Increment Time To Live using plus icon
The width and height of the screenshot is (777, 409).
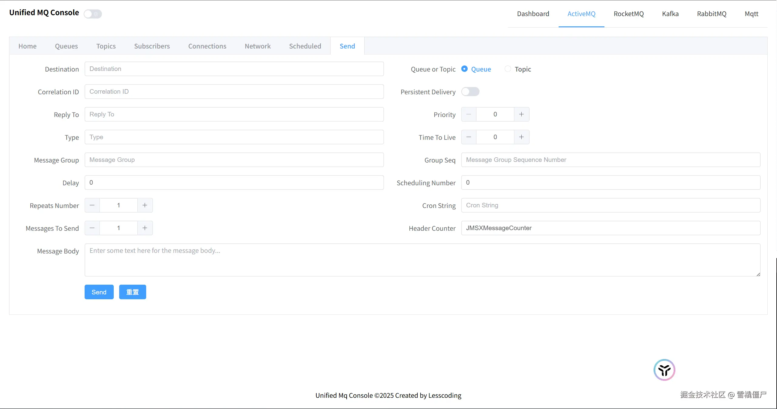pos(521,137)
